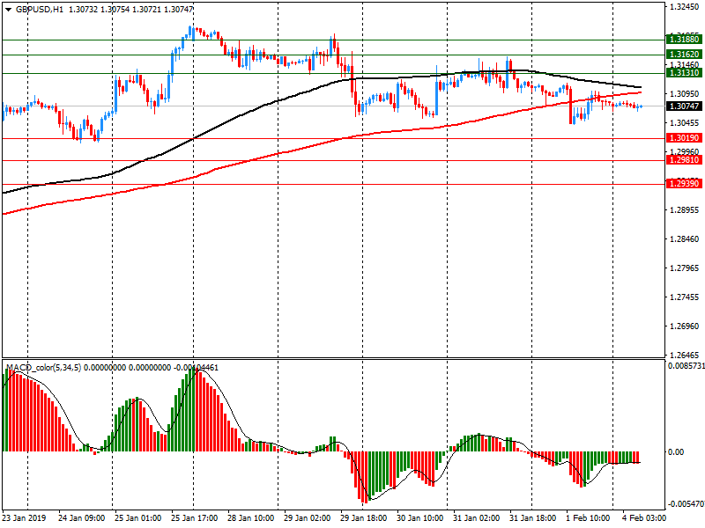Click the 29 Jan 18:00 time label
The height and width of the screenshot is (528, 705).
(363, 518)
